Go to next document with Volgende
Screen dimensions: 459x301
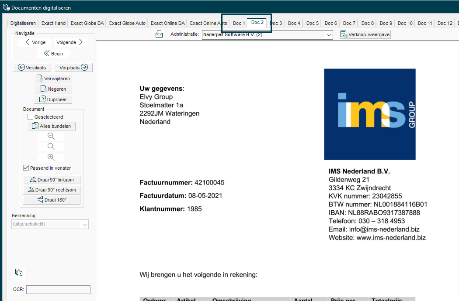[70, 42]
